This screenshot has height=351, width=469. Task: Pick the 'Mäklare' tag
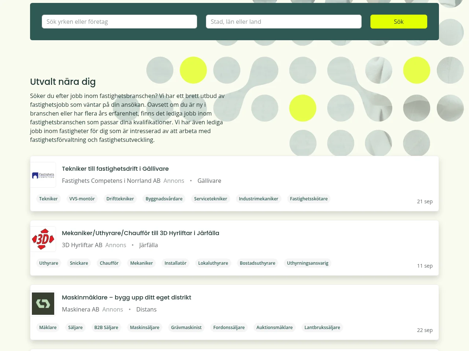[x=48, y=328]
